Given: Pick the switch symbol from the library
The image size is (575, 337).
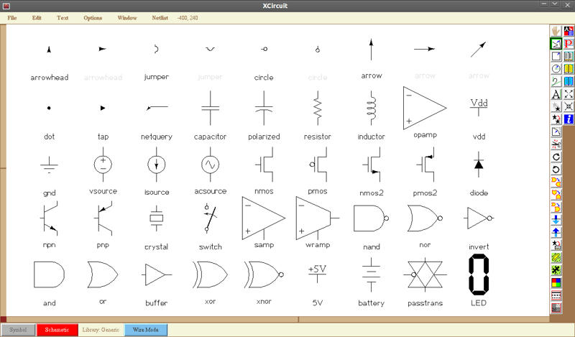Looking at the screenshot, I should [210, 218].
